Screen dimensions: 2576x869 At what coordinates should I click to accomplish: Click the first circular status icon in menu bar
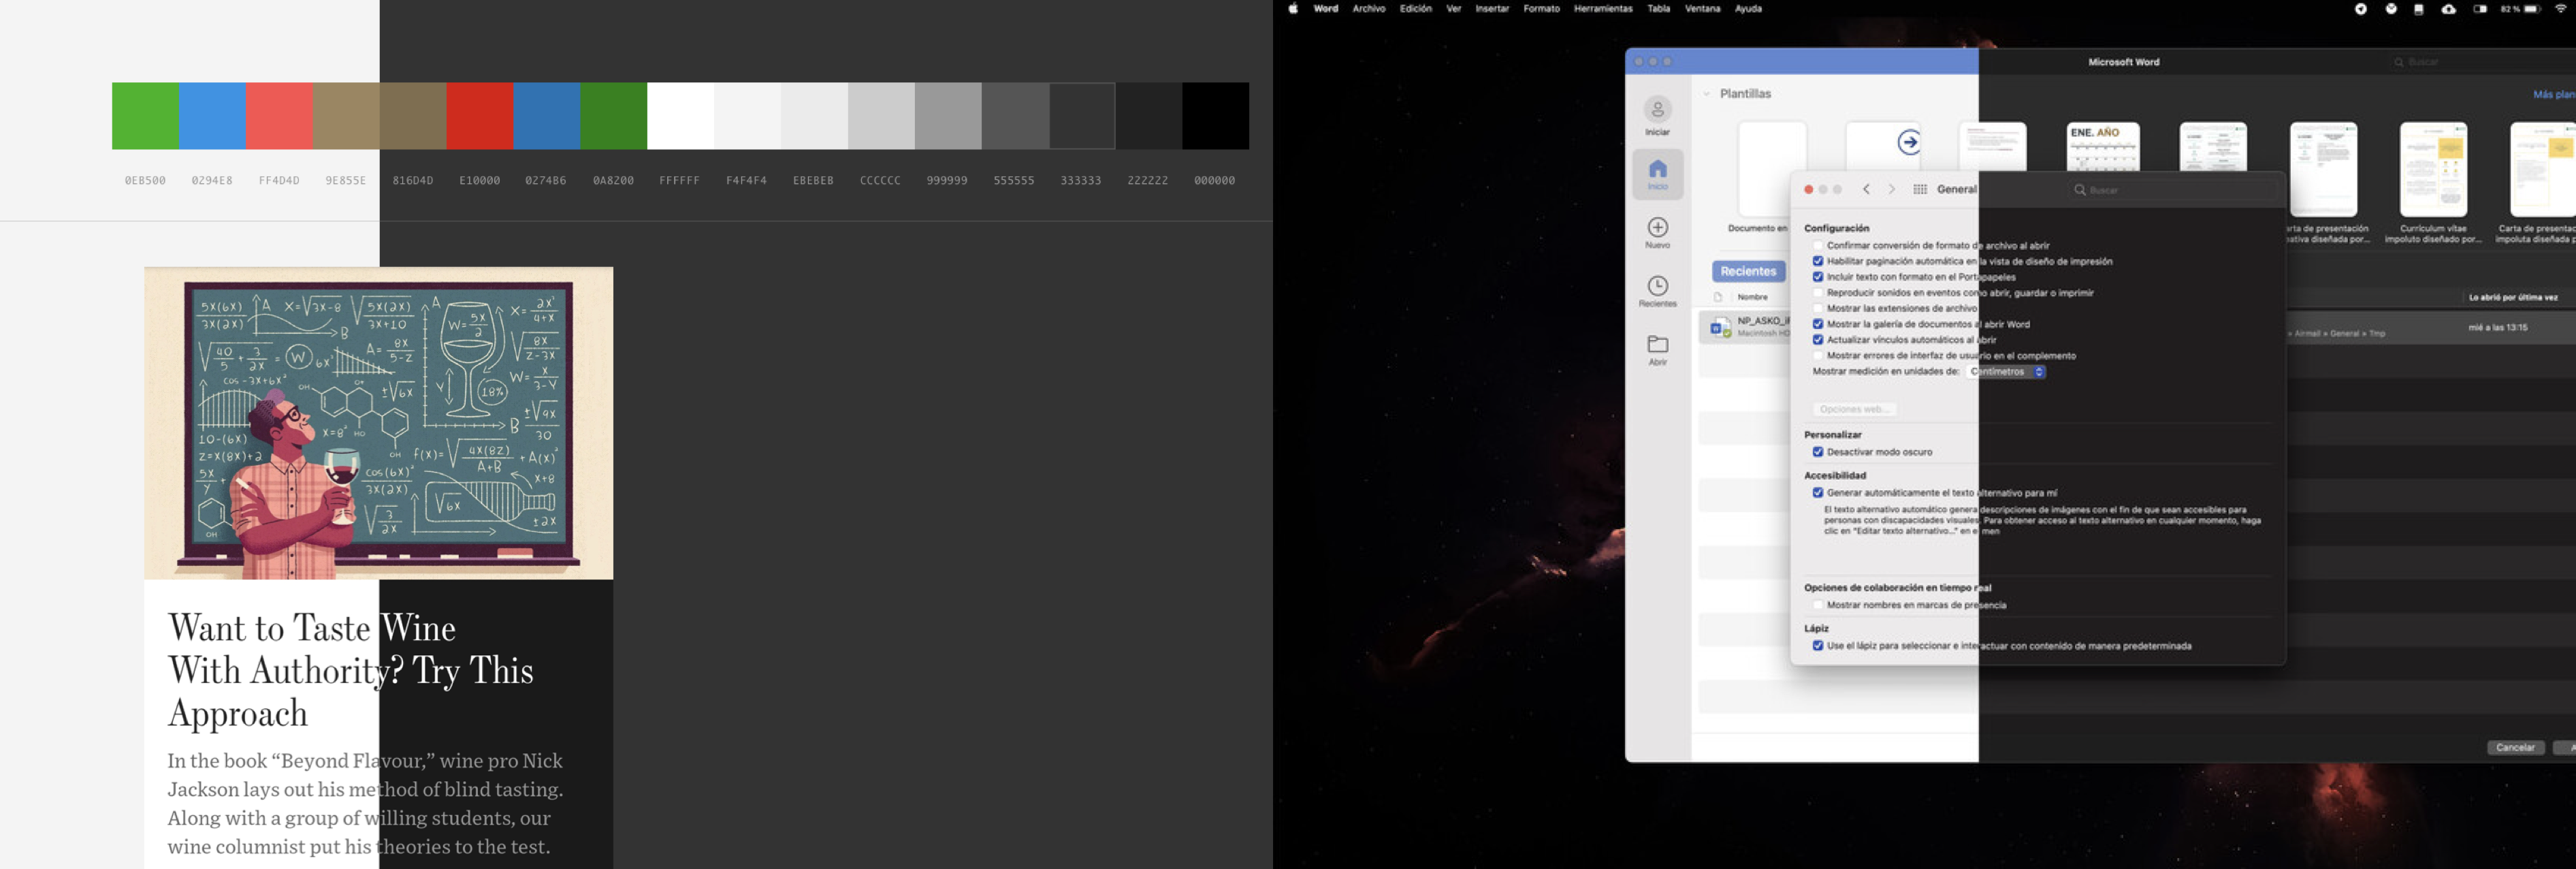coord(2360,9)
